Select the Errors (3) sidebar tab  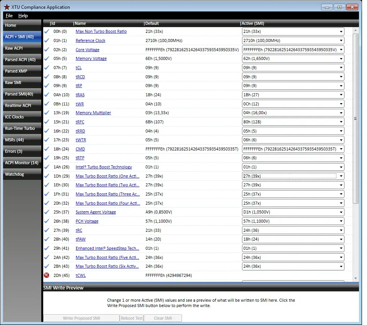[22, 151]
